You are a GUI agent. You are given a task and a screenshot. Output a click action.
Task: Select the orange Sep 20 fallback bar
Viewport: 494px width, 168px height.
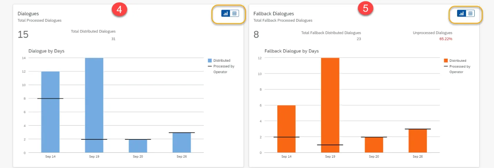click(x=374, y=145)
